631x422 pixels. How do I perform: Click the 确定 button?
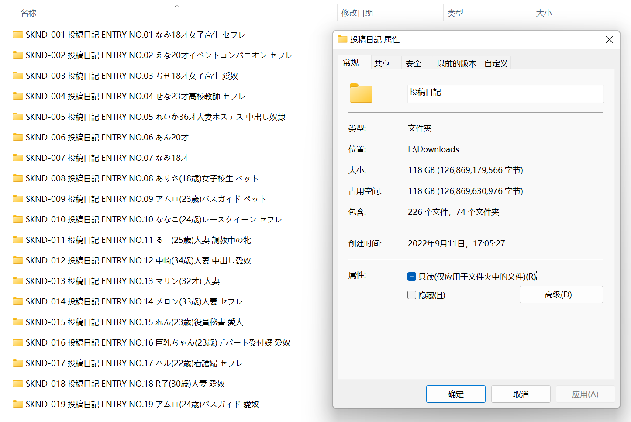point(456,394)
